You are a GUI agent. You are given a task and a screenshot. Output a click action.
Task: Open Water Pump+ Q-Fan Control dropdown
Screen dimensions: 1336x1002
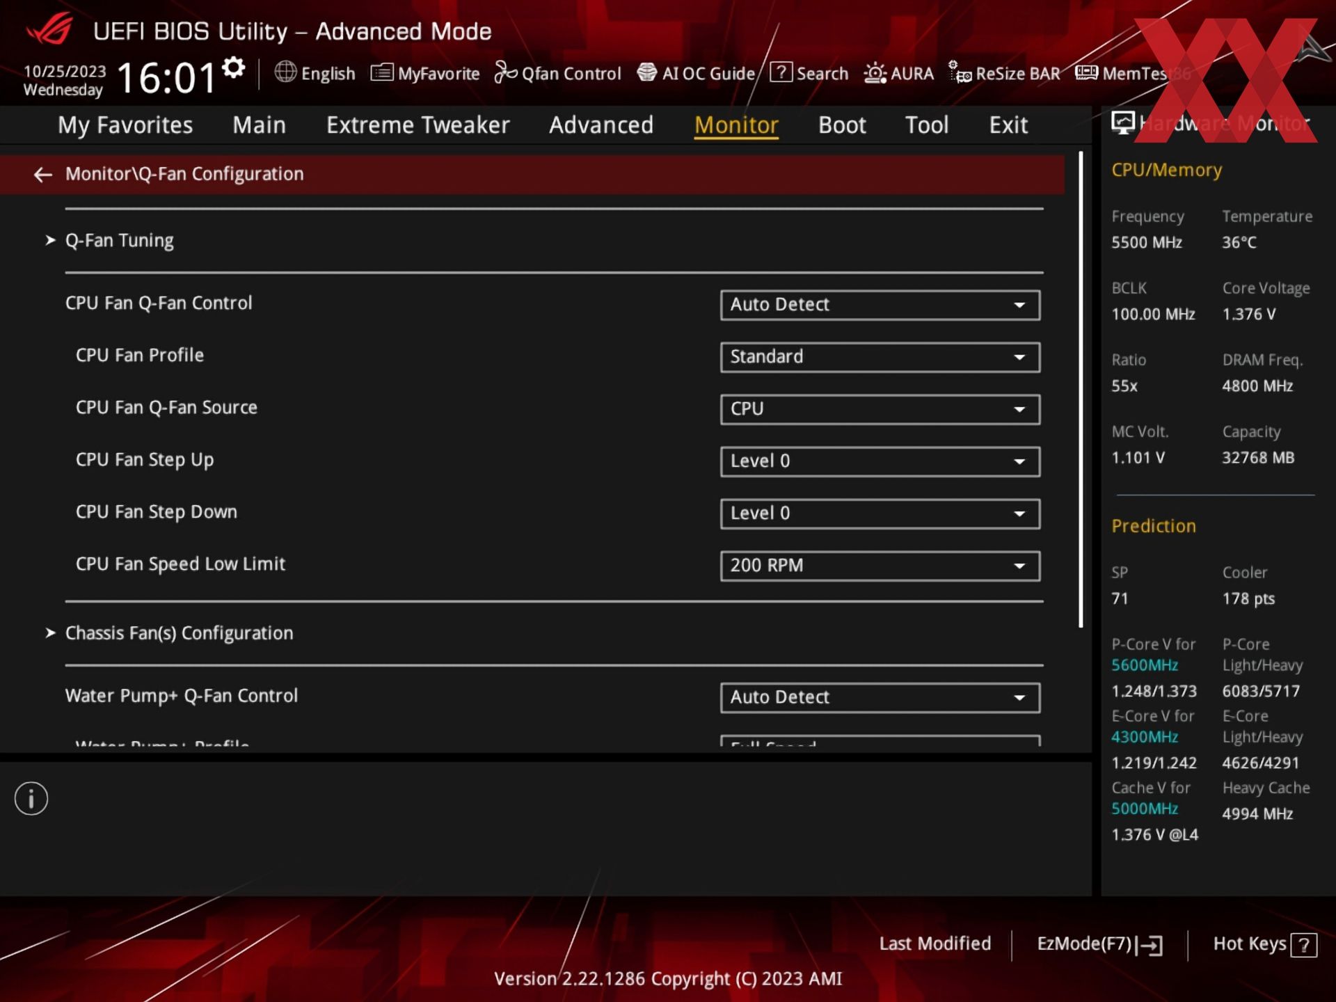click(880, 697)
